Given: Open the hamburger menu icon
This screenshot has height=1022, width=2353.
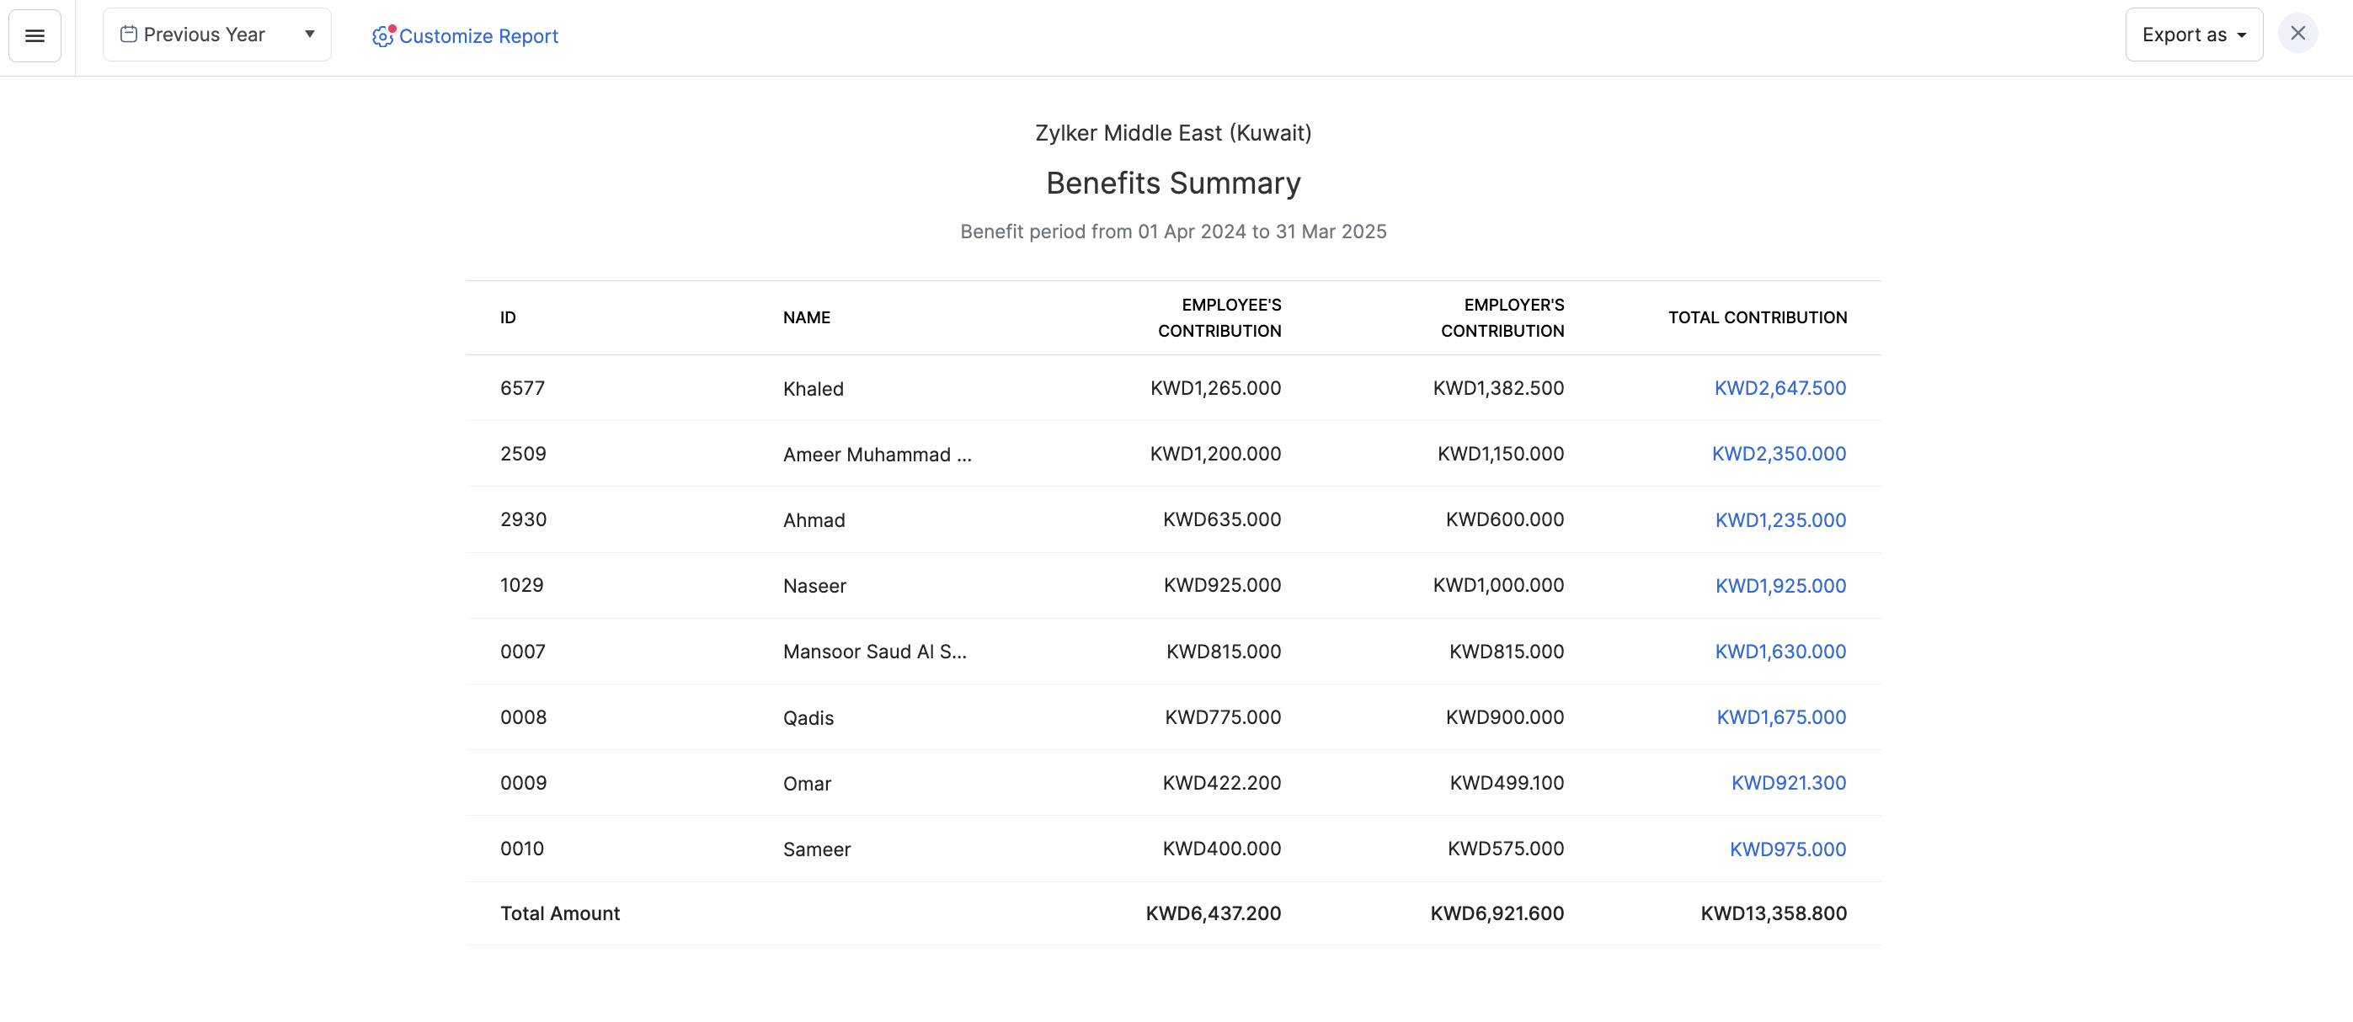Looking at the screenshot, I should [35, 35].
